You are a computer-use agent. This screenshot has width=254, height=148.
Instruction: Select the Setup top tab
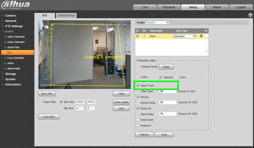[x=193, y=7]
